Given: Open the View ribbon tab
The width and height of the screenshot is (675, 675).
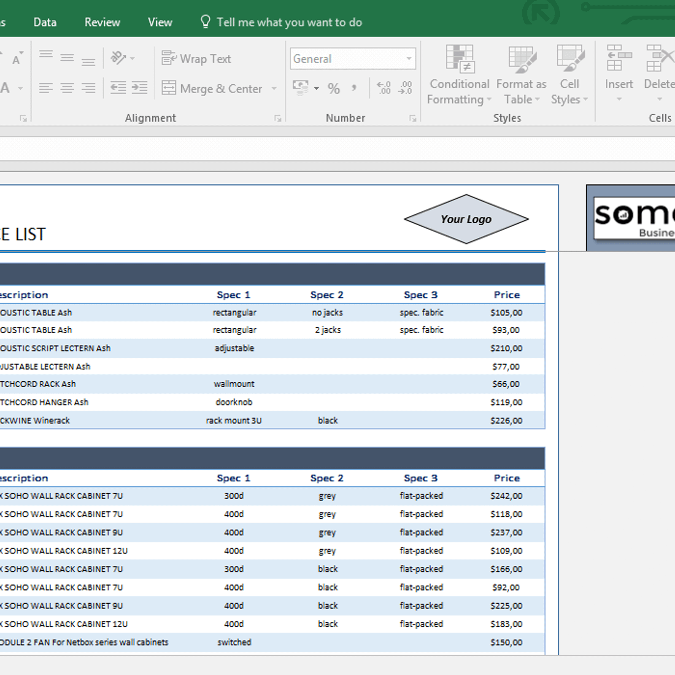Looking at the screenshot, I should 160,22.
